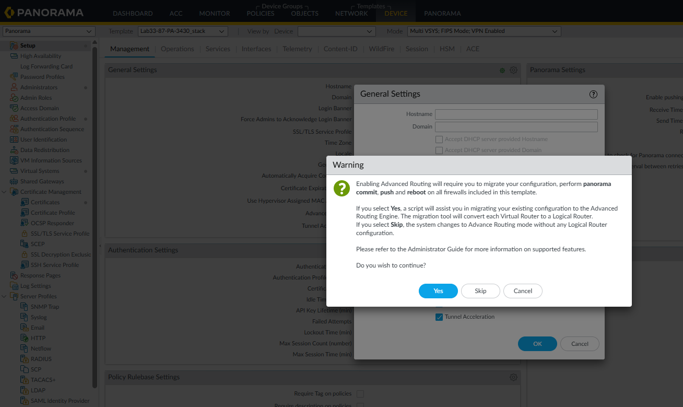The height and width of the screenshot is (407, 683).
Task: Click the OCSP Responder icon
Action: (x=25, y=223)
